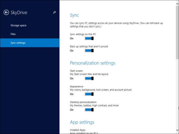Click the App settings heading
This screenshot has width=179, height=134.
coord(82,122)
